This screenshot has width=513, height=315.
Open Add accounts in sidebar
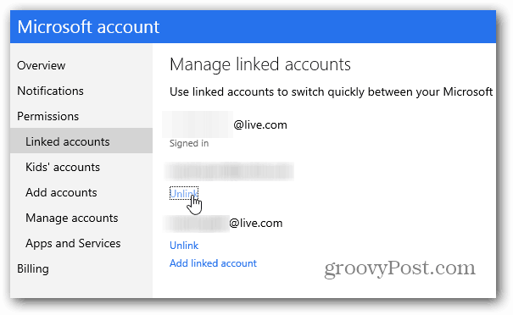click(x=61, y=192)
